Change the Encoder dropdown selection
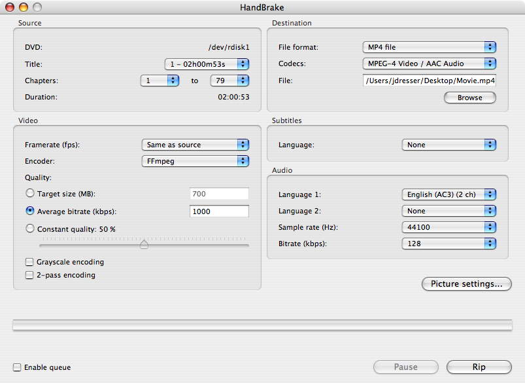The height and width of the screenshot is (383, 525). [x=195, y=160]
